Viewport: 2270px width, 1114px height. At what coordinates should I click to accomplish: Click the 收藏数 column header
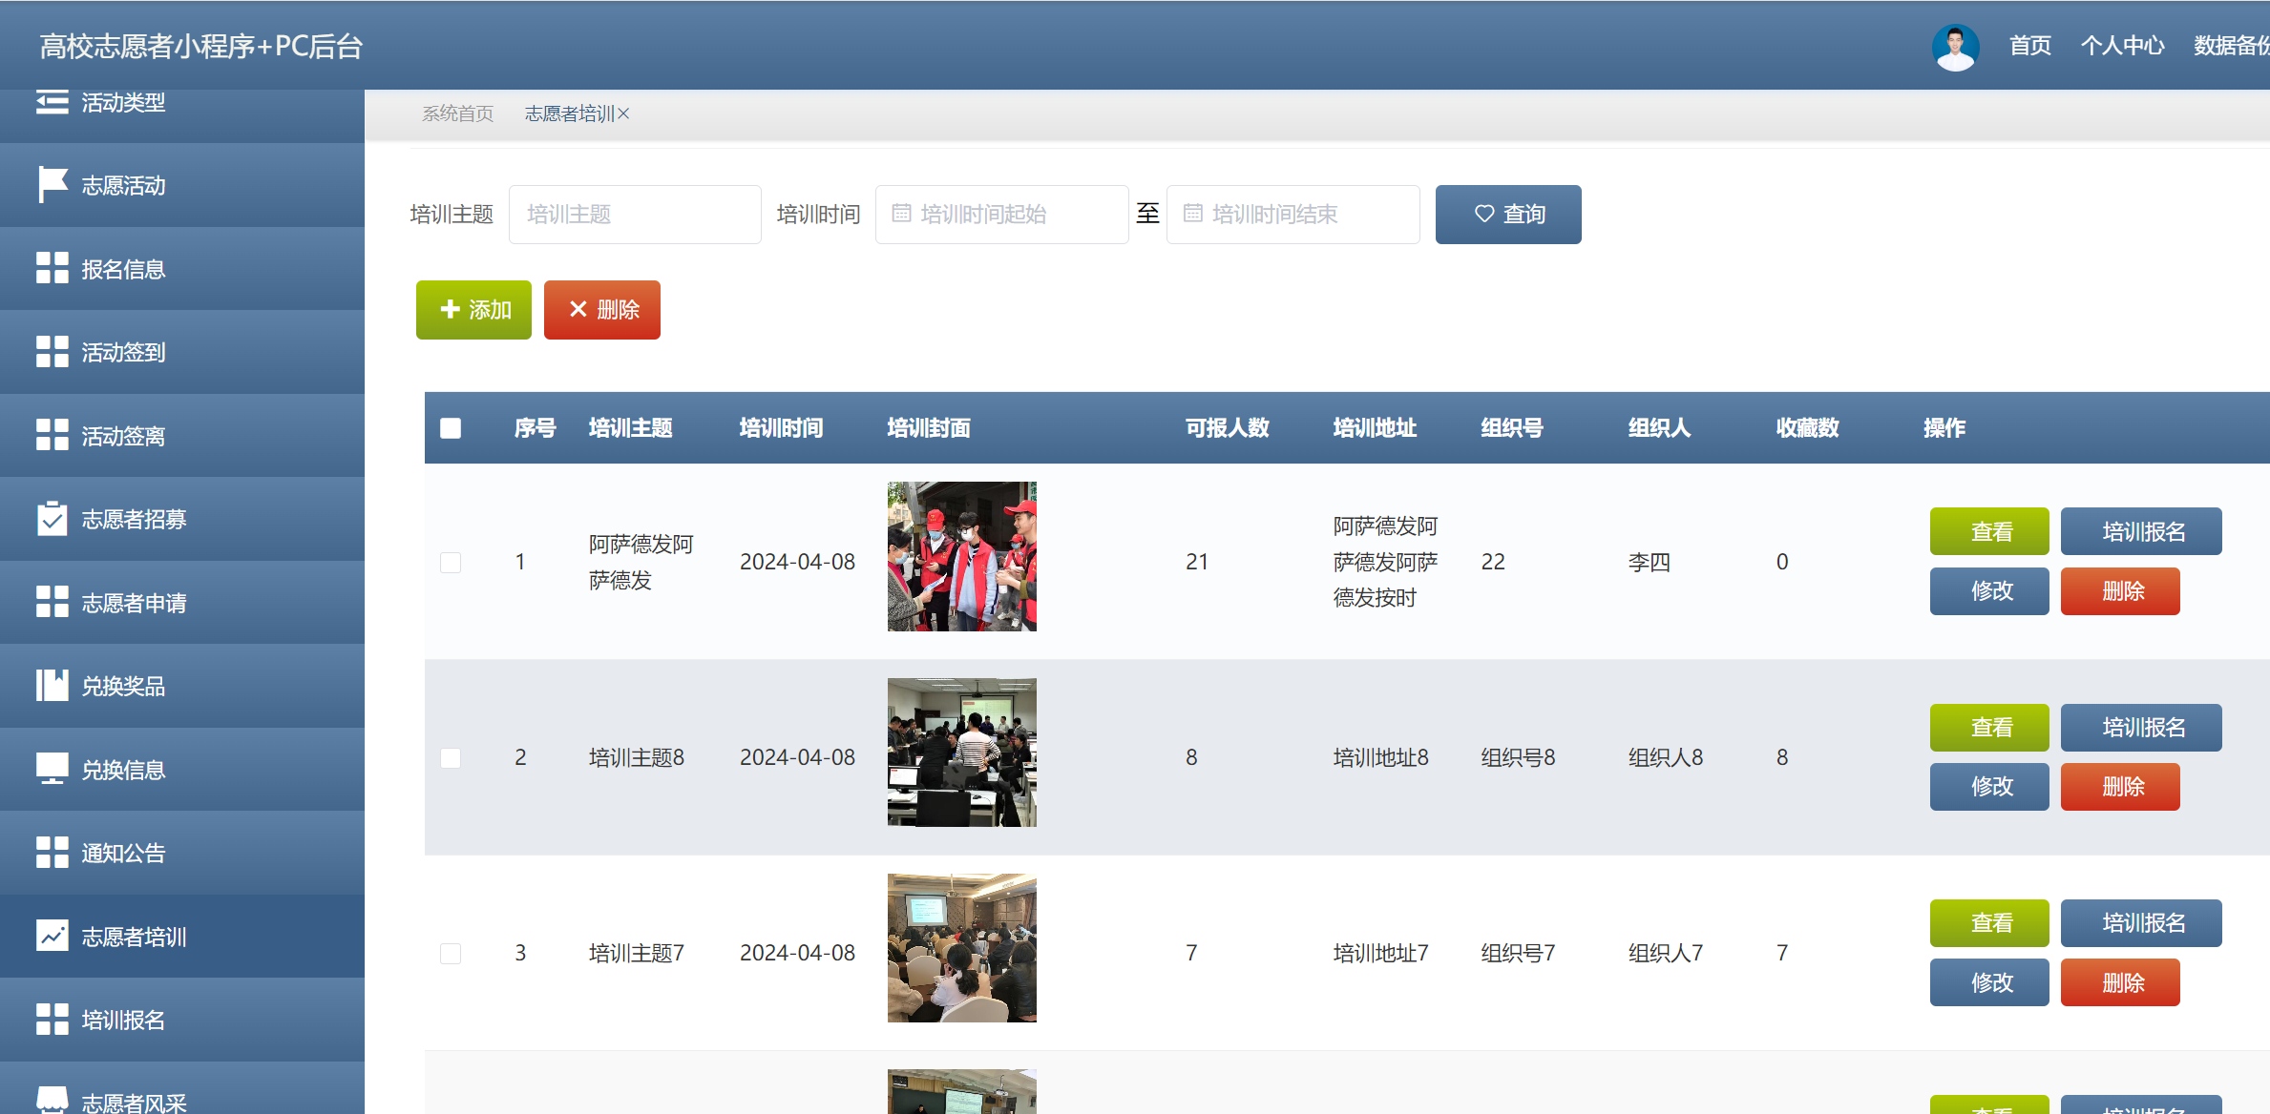(x=1807, y=428)
